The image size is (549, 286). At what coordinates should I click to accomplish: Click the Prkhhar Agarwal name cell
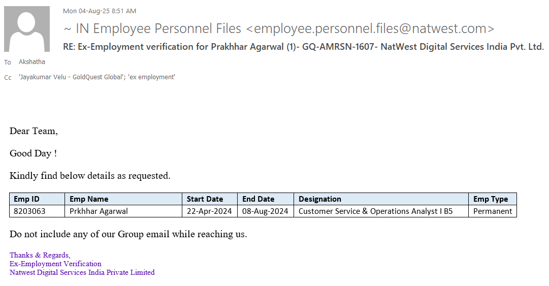[99, 211]
